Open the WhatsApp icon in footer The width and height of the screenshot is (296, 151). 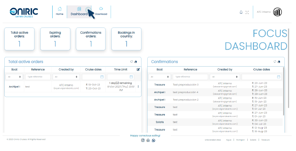tap(153, 140)
